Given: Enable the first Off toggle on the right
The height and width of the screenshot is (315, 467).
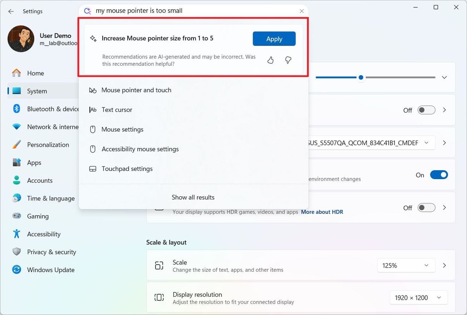Looking at the screenshot, I should tap(426, 110).
